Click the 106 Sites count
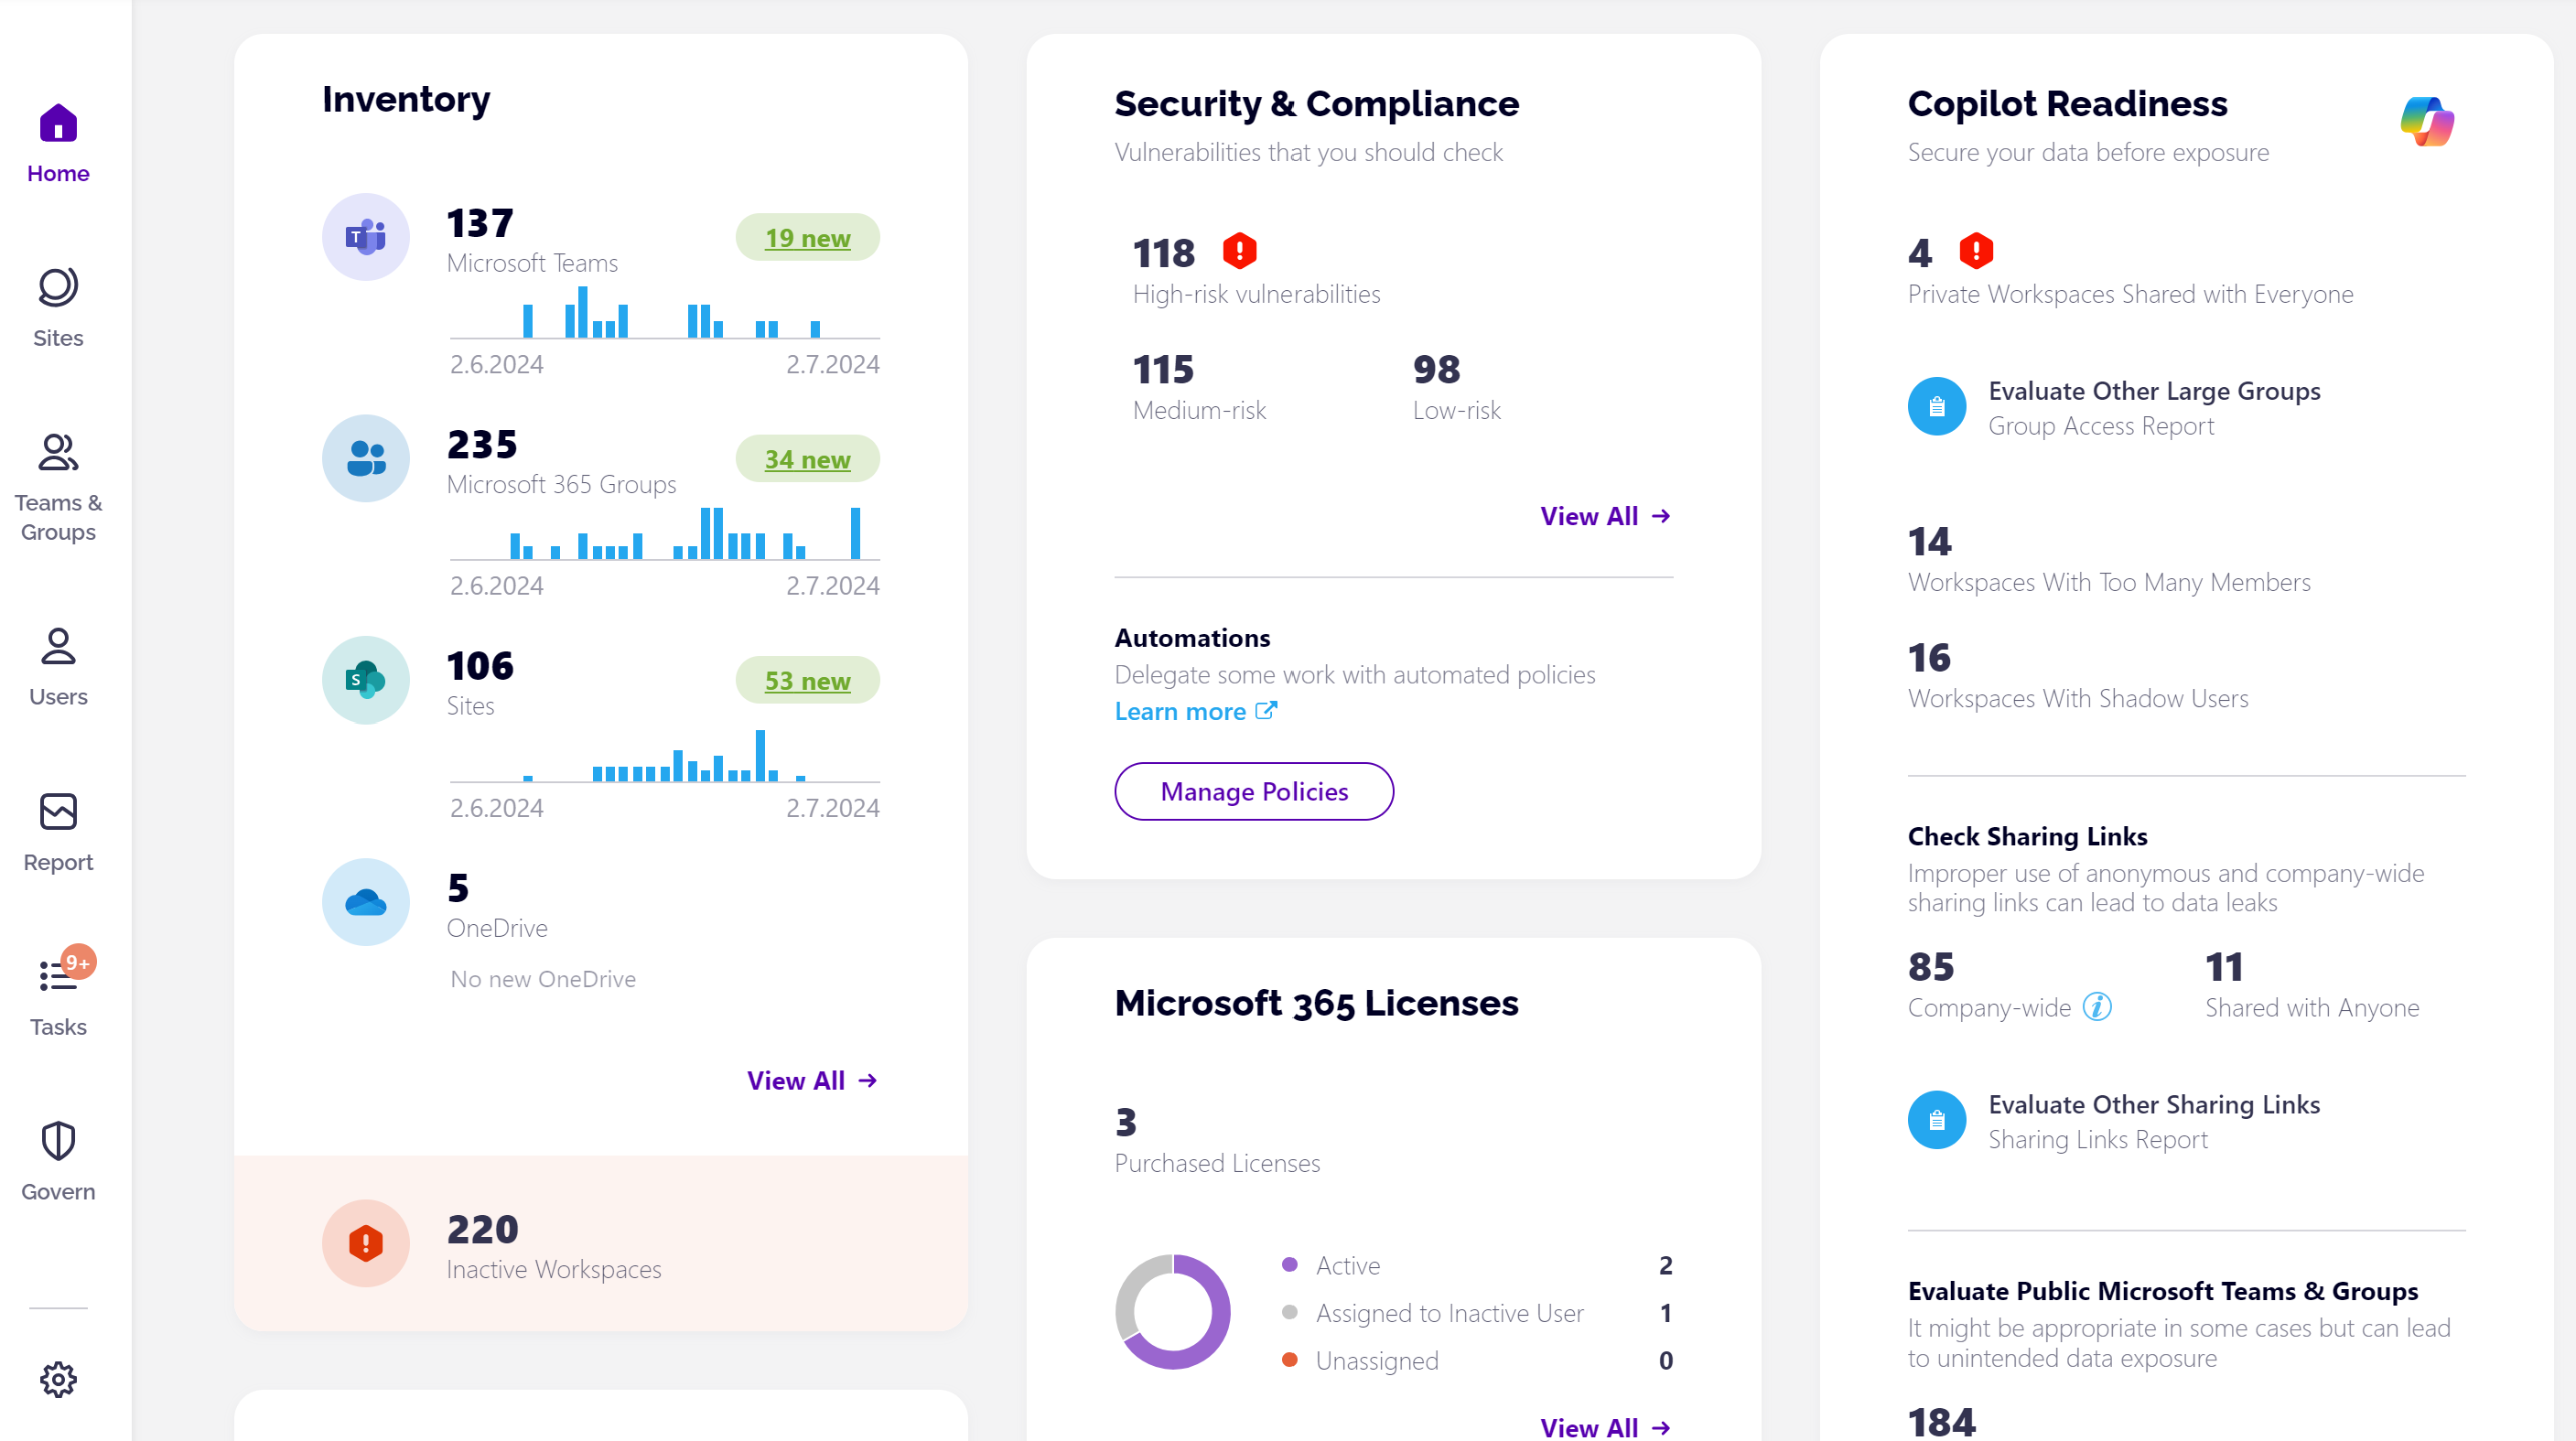 (480, 665)
